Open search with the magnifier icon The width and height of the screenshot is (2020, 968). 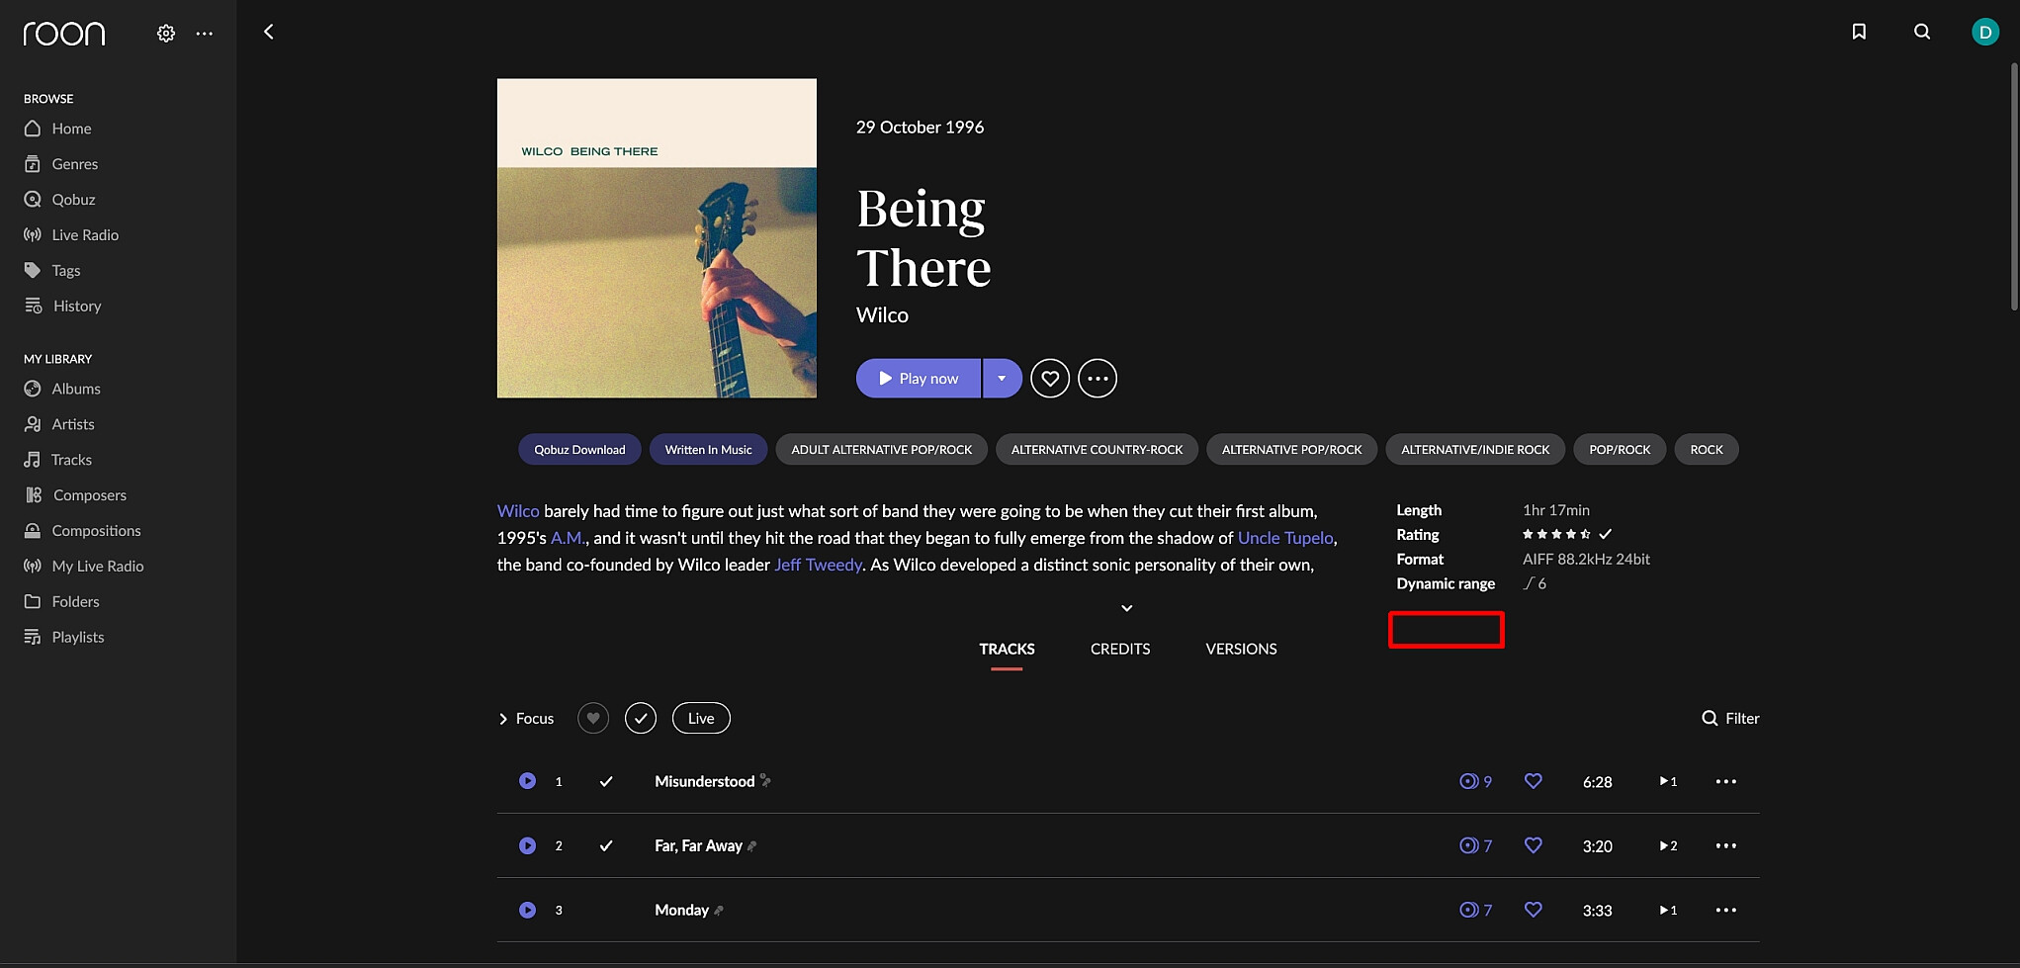pos(1922,32)
